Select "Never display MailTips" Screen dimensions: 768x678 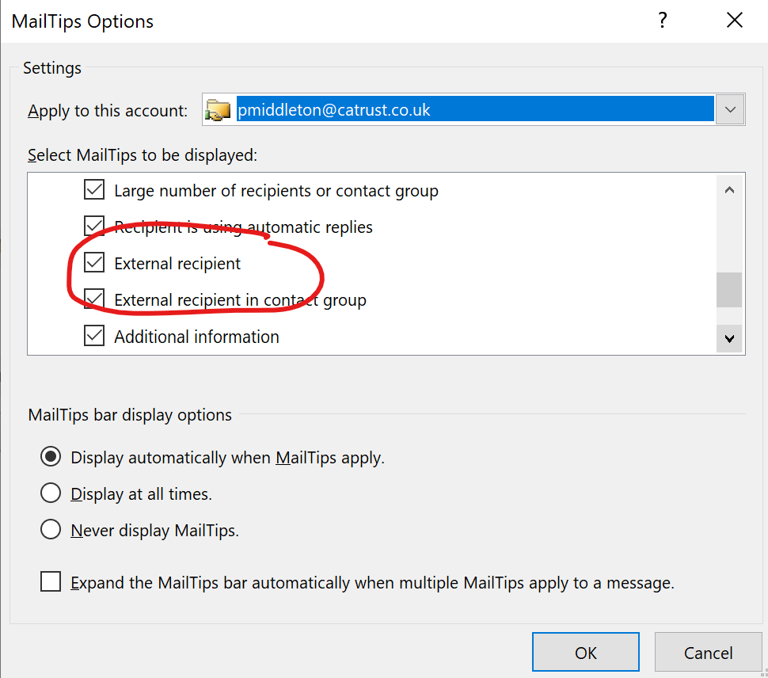(x=51, y=529)
